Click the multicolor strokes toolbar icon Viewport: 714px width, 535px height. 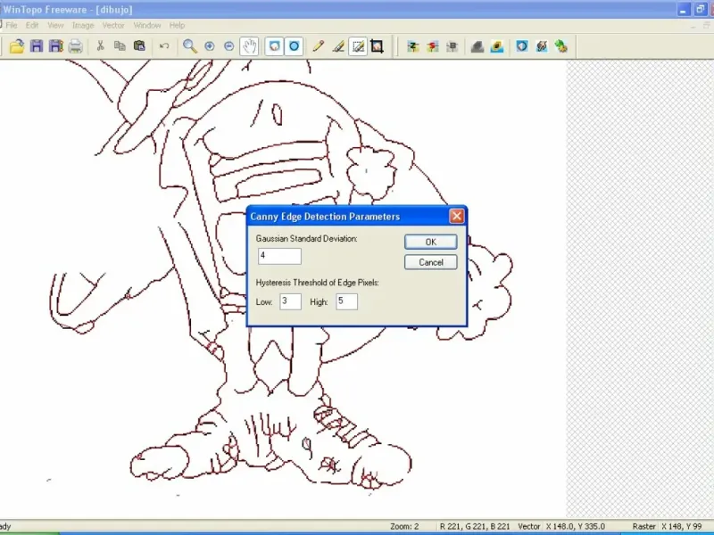click(542, 46)
